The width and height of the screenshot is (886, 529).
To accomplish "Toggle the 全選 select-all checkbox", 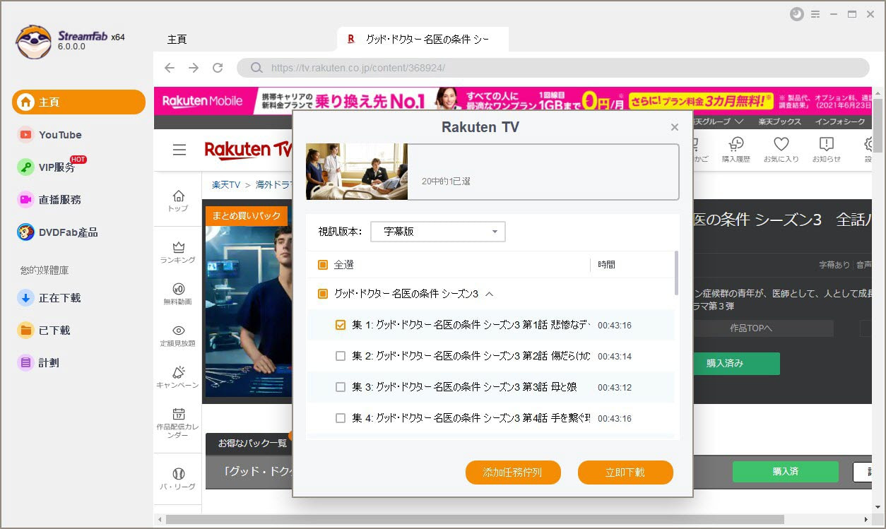I will click(x=323, y=265).
